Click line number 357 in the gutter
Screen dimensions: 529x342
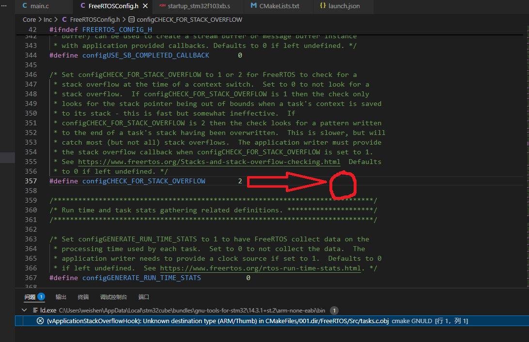point(31,181)
